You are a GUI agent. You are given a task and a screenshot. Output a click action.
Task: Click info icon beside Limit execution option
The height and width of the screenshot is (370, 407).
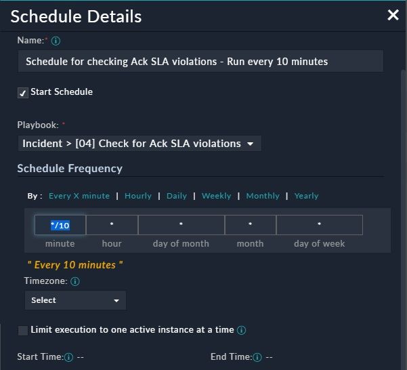click(242, 331)
